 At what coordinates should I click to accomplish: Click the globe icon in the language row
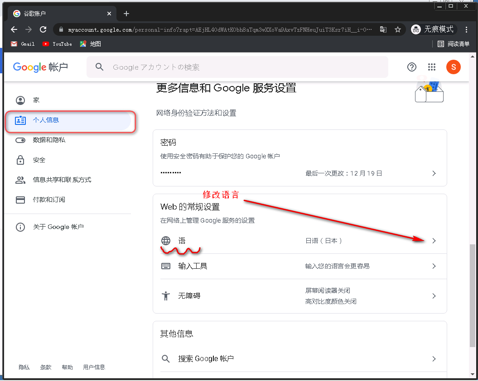[166, 241]
